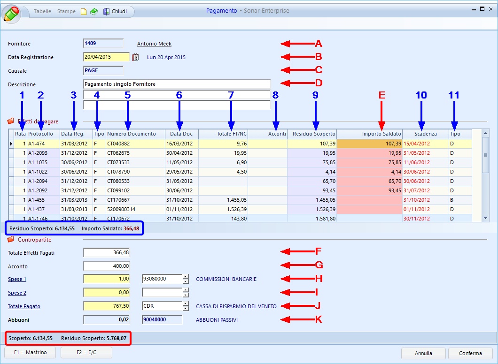Click the F1 = Mastrino button
The height and width of the screenshot is (364, 498).
coord(30,353)
